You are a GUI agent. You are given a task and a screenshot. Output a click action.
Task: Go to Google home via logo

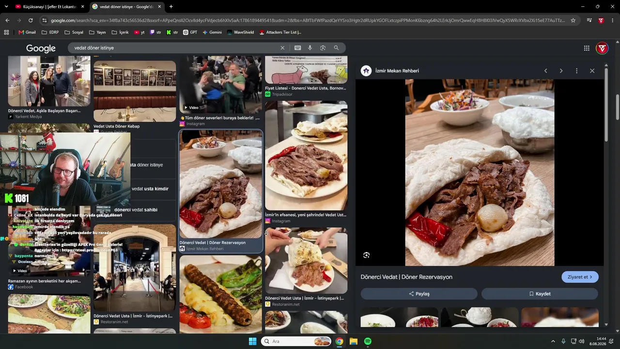tap(41, 48)
